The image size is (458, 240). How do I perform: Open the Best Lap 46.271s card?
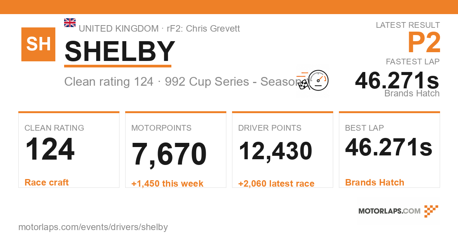coord(389,150)
